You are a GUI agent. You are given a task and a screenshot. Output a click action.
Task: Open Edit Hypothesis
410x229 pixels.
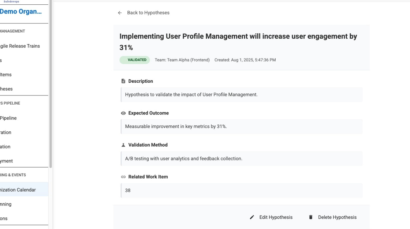point(276,217)
